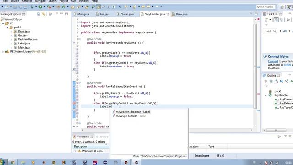Image resolution: width=293 pixels, height=165 pixels.
Task: Click the Run Last Tool external tools icon
Action: [49, 7]
